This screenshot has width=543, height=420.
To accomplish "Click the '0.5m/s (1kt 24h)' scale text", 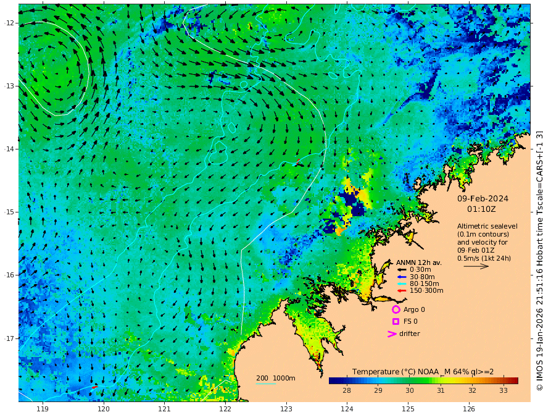I will 484,258.
